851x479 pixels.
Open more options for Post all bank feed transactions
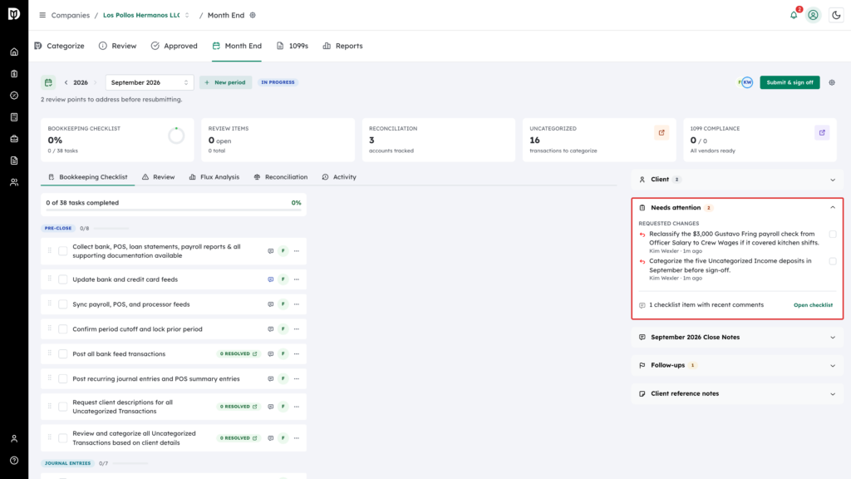coord(297,354)
